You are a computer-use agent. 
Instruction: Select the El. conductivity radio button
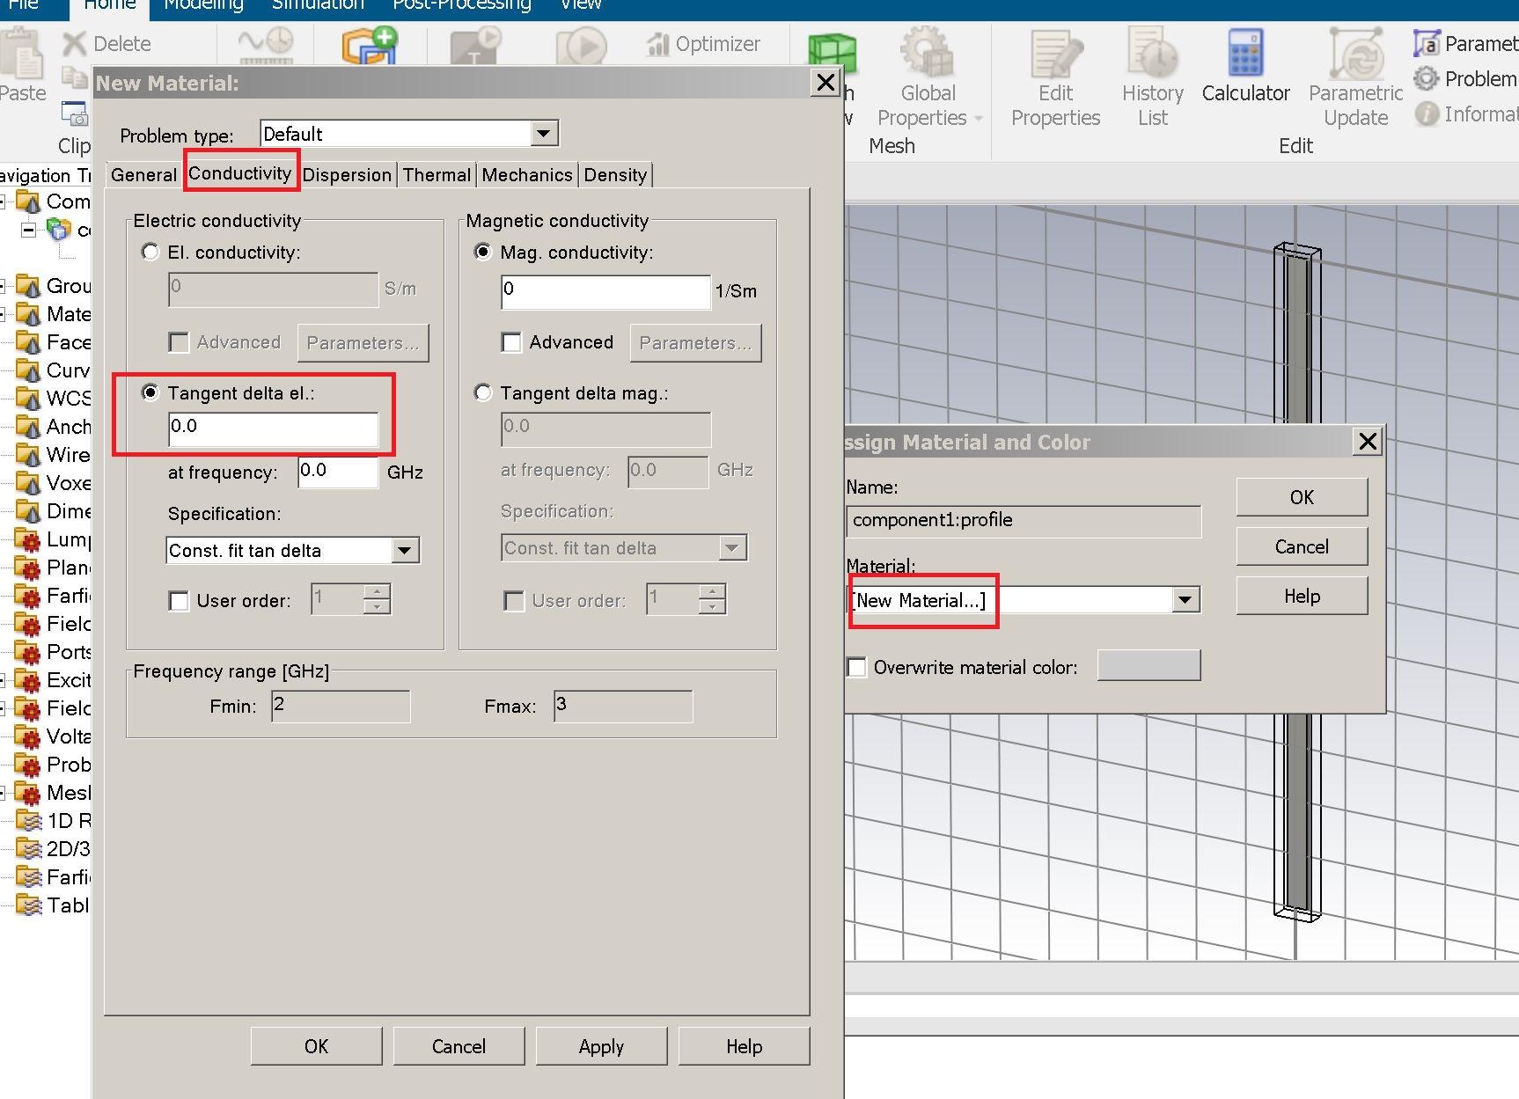click(x=150, y=253)
